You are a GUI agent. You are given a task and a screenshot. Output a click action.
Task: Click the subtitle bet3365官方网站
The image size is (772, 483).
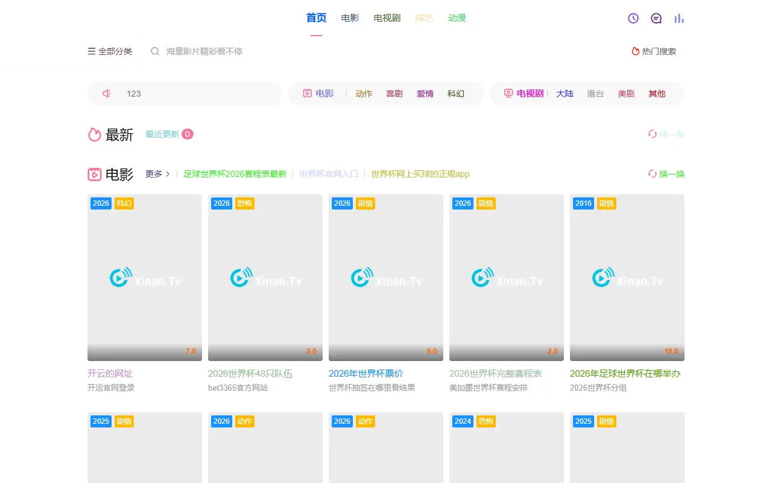pyautogui.click(x=238, y=388)
